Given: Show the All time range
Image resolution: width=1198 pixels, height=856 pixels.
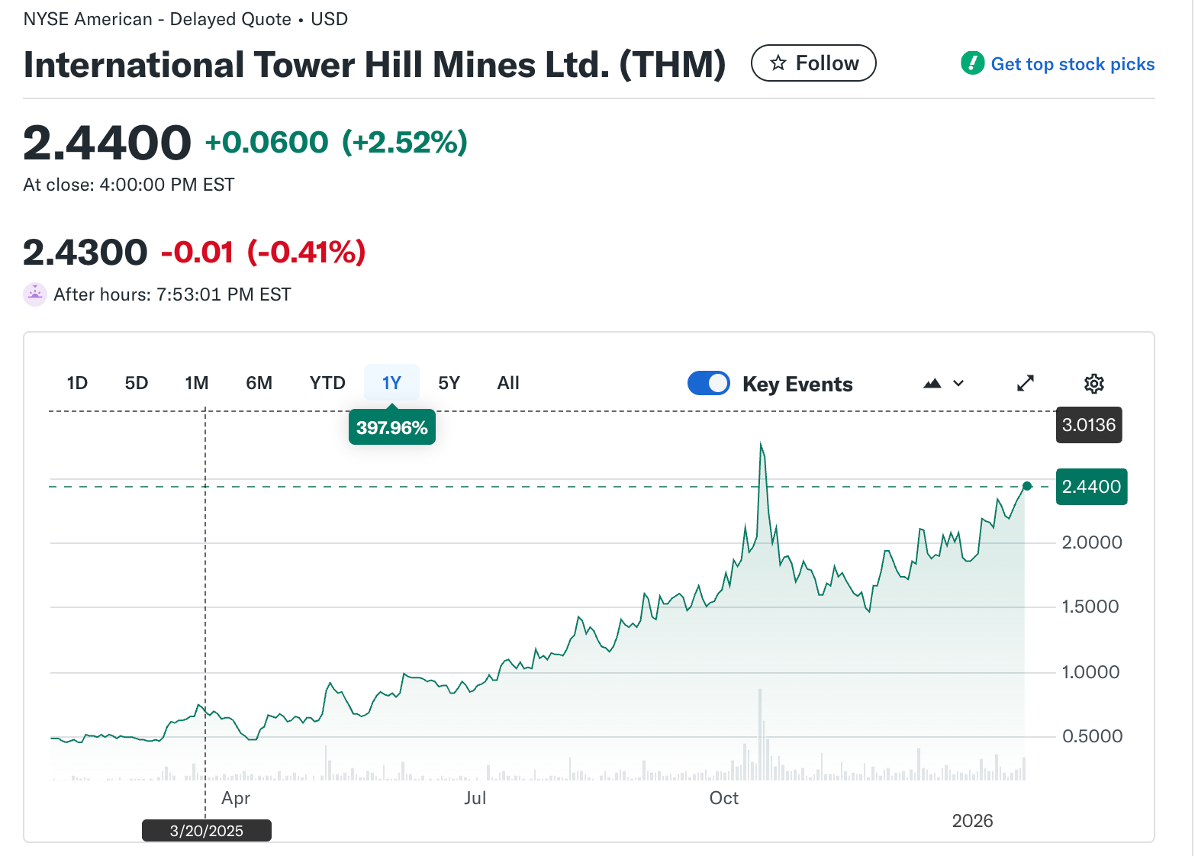Looking at the screenshot, I should (x=508, y=383).
